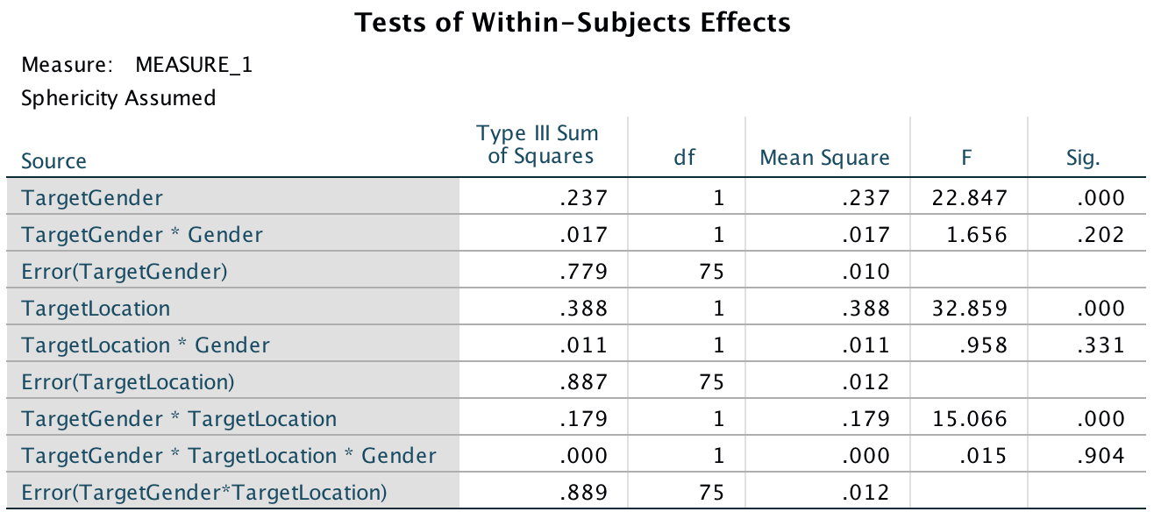Screen dimensions: 1161x519
Task: Select the "TargetLocation * Gender" row label
Action: (146, 345)
